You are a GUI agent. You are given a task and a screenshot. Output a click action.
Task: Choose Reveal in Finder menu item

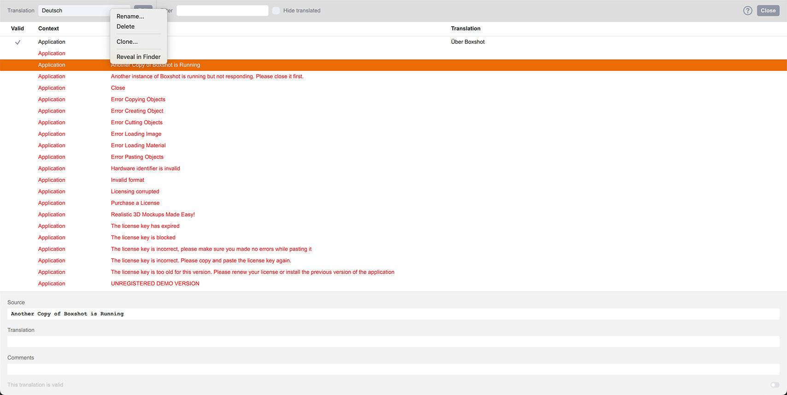(x=138, y=57)
